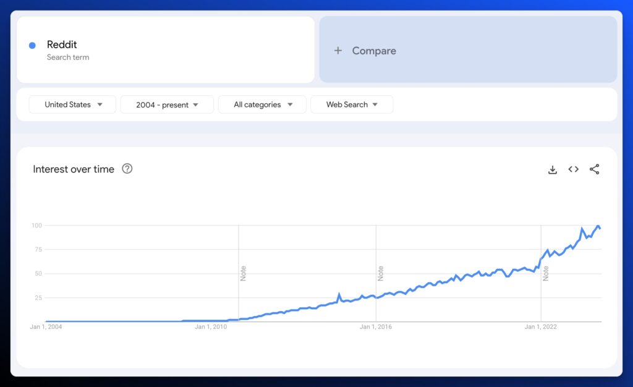The image size is (633, 387).
Task: Click the 100 value gridline label
Action: 37,225
